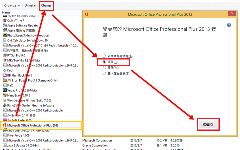The width and height of the screenshot is (240, 150).
Task: Click the version 9.0.30729 cell
Action: [x=176, y=140]
